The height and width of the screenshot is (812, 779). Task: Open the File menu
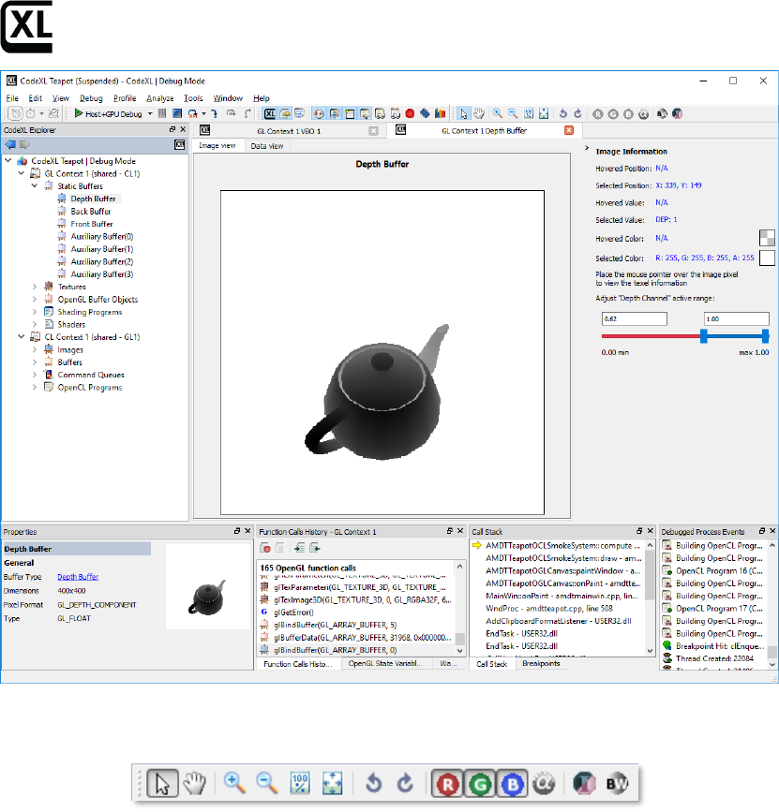pyautogui.click(x=12, y=98)
